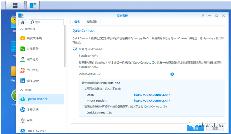Open 网络 network house icon
Image resolution: width=231 pixels, height=134 pixels.
(x=23, y=120)
